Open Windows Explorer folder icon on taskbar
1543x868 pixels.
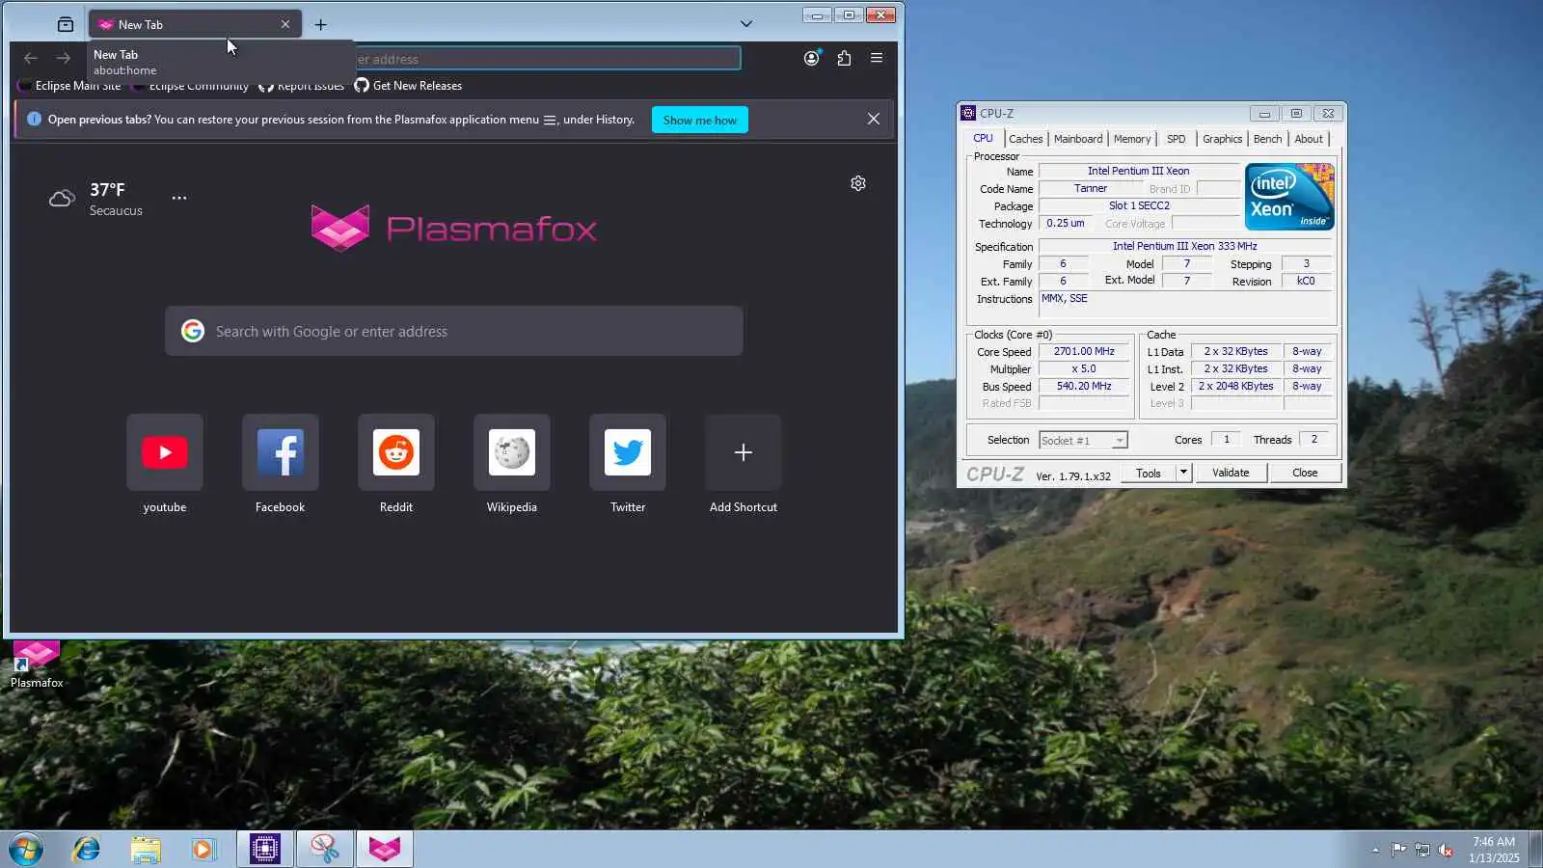pos(146,850)
